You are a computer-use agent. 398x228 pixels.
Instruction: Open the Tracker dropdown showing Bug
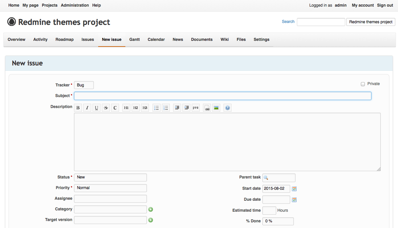click(84, 85)
